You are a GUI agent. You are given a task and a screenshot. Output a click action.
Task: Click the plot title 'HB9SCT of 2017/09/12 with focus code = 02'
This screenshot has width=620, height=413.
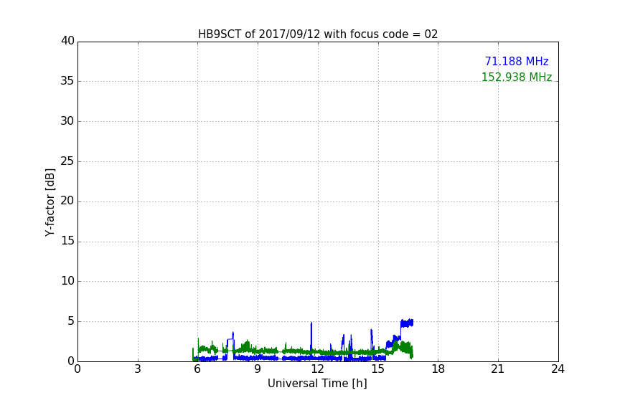point(318,34)
